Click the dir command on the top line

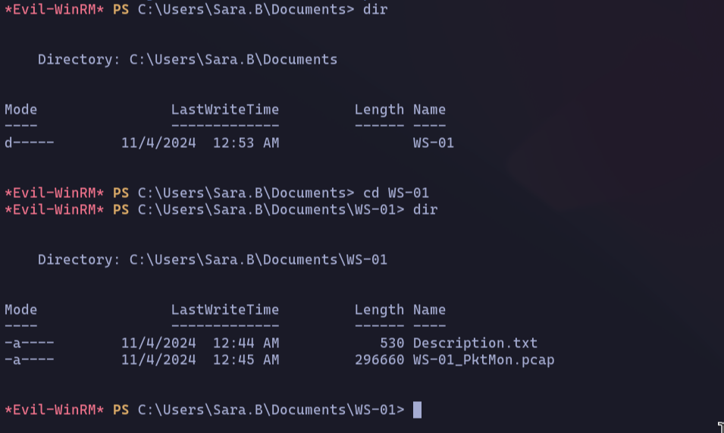375,9
